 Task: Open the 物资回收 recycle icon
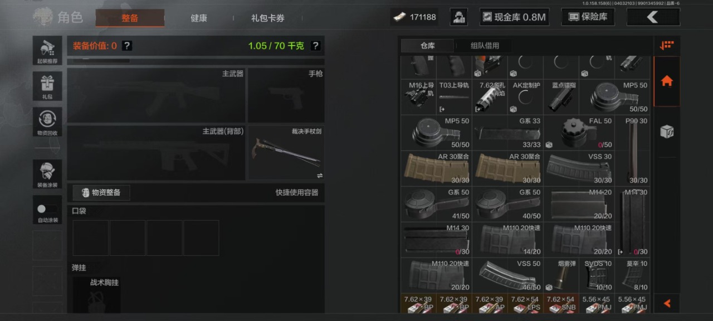(x=47, y=121)
